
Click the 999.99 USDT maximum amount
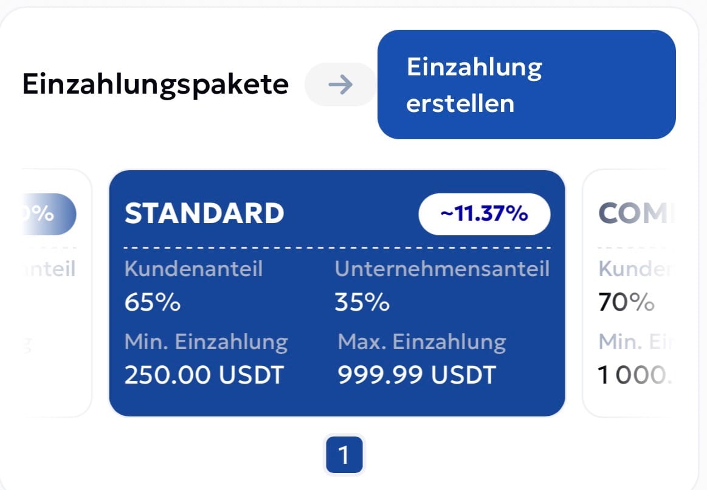coord(417,375)
